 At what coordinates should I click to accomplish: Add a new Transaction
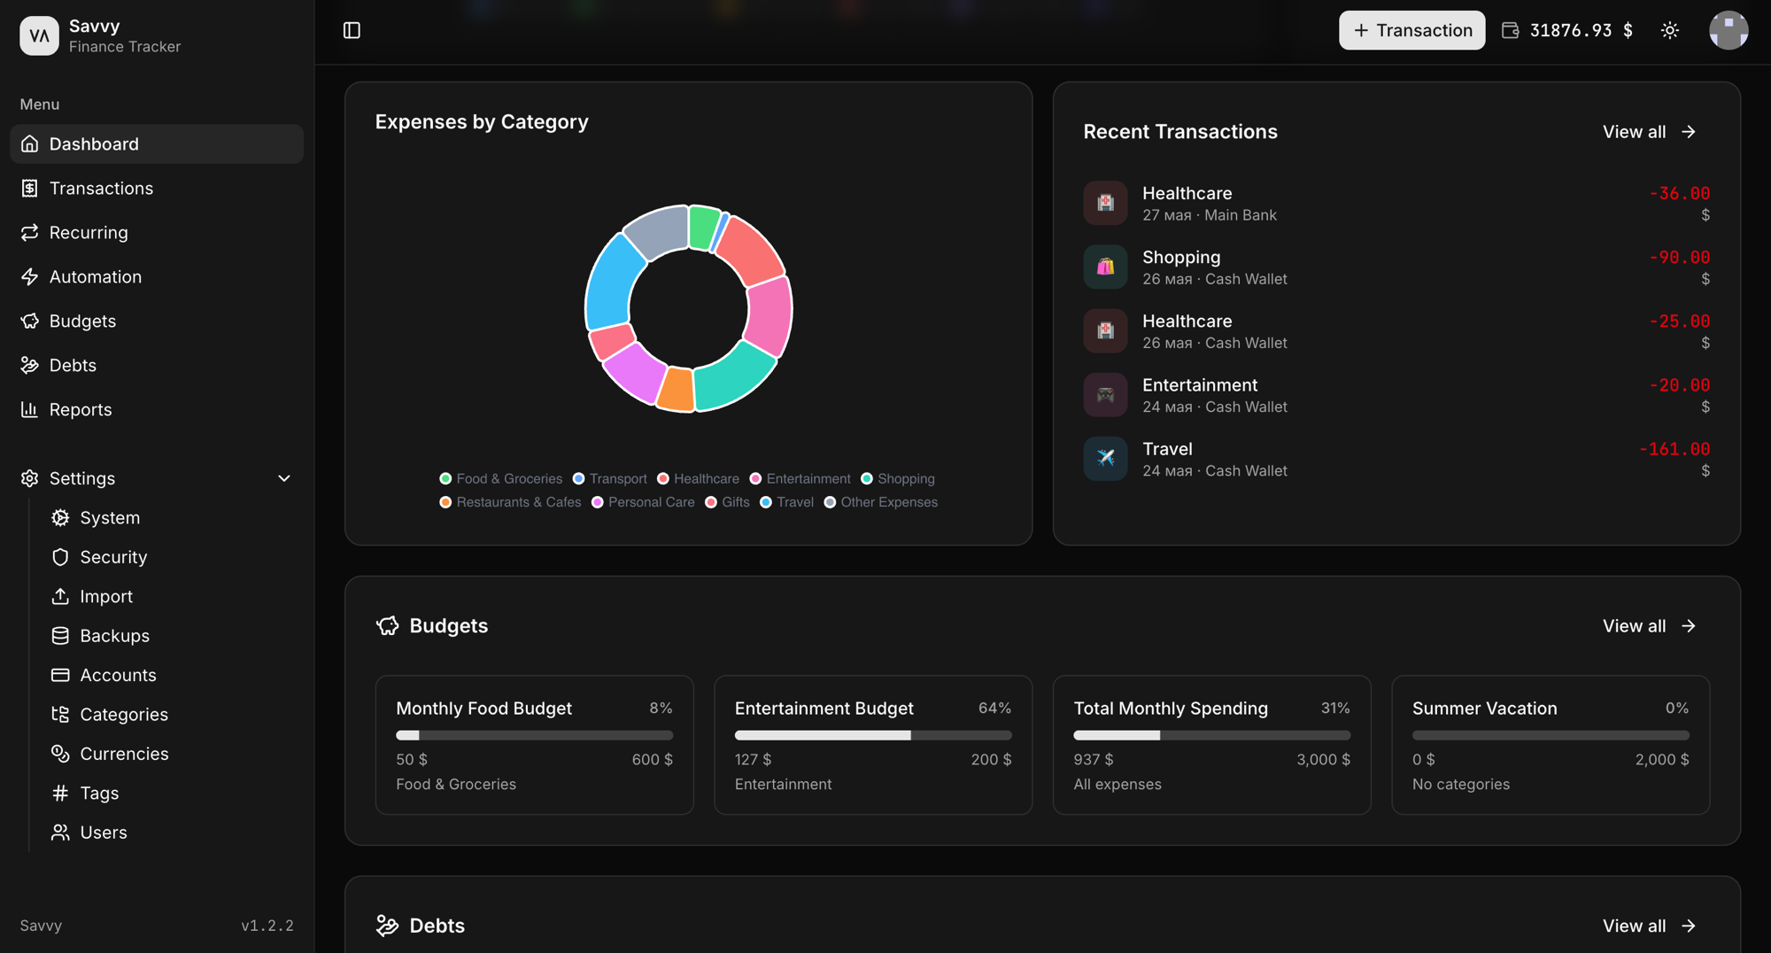[1411, 30]
